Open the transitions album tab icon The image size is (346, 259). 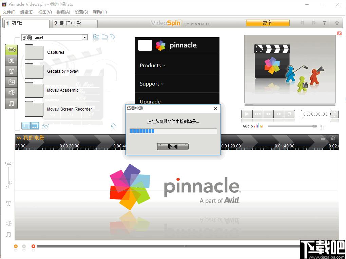11,60
